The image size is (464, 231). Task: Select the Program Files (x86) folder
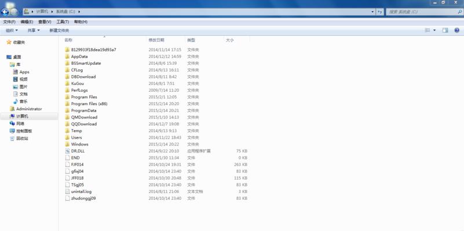point(89,104)
